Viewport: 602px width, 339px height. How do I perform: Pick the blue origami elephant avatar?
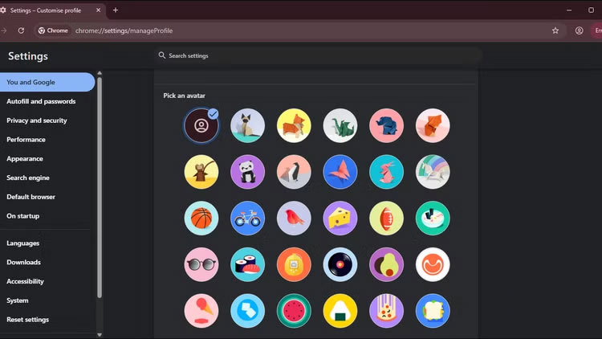click(x=386, y=125)
